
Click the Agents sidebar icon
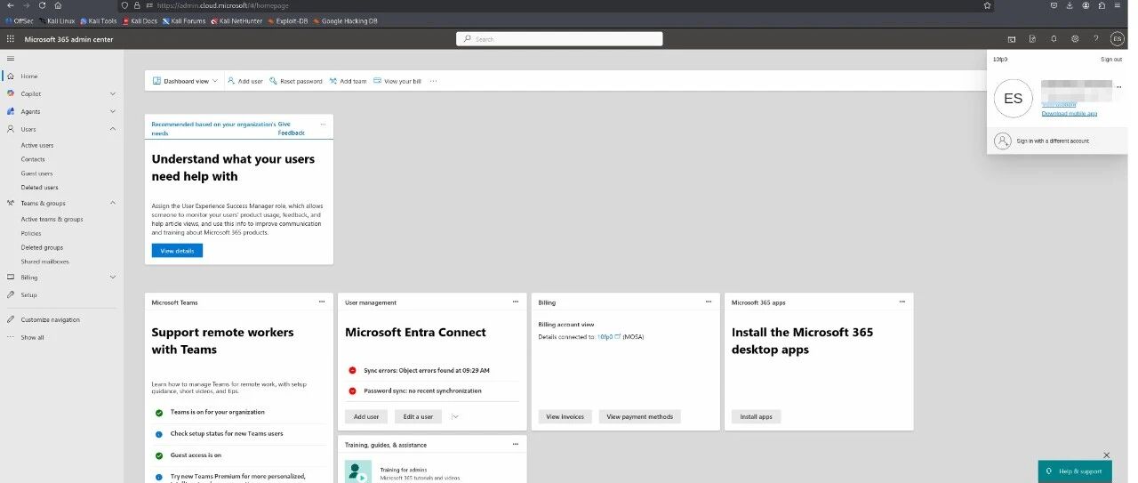click(x=11, y=111)
